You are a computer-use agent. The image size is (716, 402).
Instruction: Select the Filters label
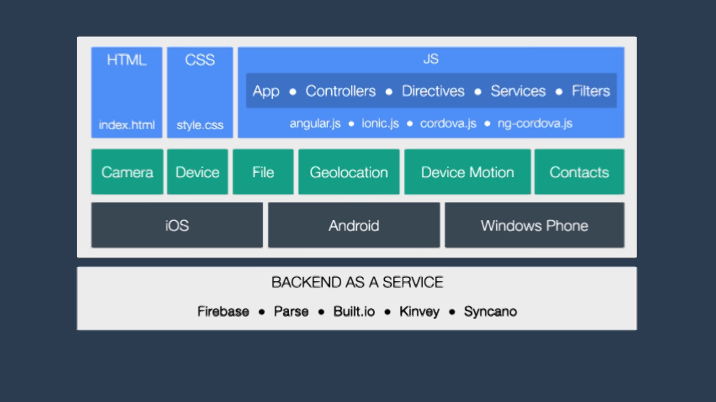591,91
